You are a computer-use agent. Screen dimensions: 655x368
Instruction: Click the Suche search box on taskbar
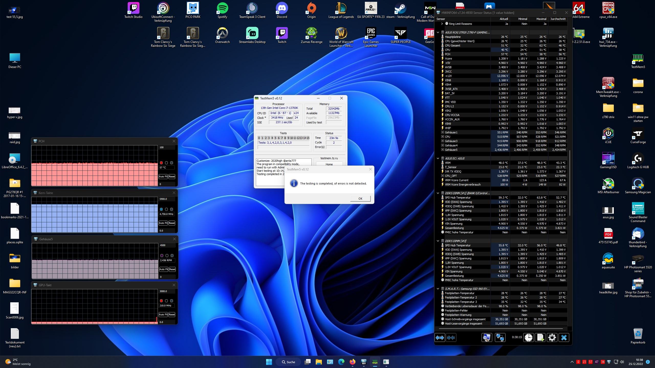pos(288,362)
